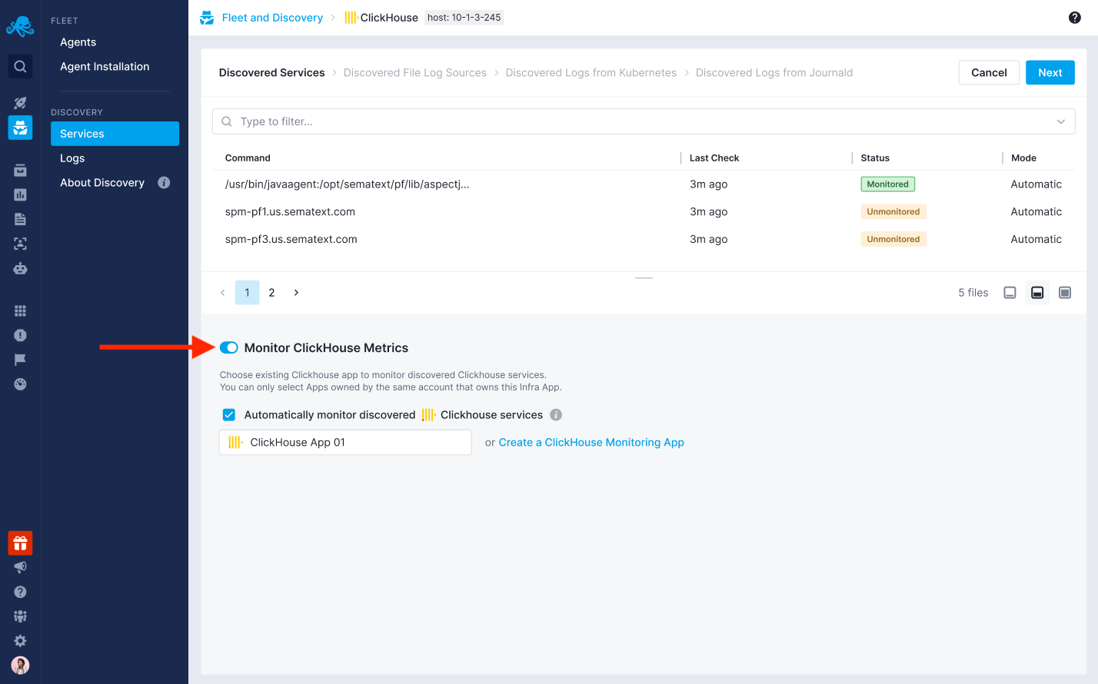Select the spm-pf3.us.sematext.com row
1098x684 pixels.
pyautogui.click(x=644, y=240)
